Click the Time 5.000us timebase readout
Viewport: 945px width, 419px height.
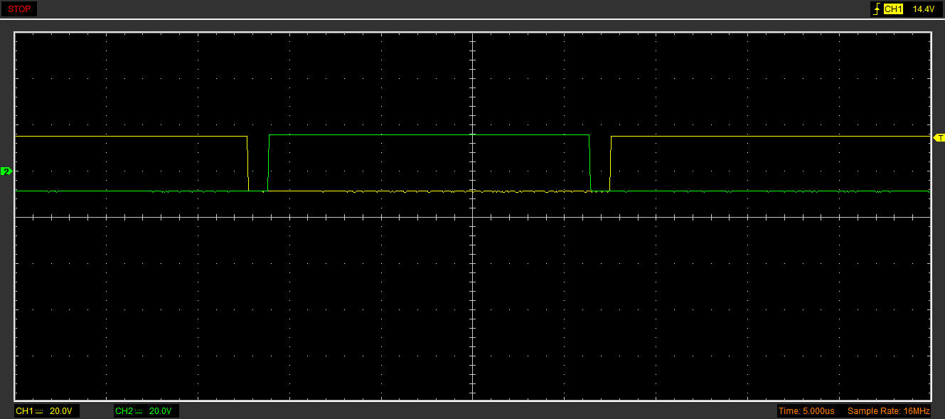806,411
